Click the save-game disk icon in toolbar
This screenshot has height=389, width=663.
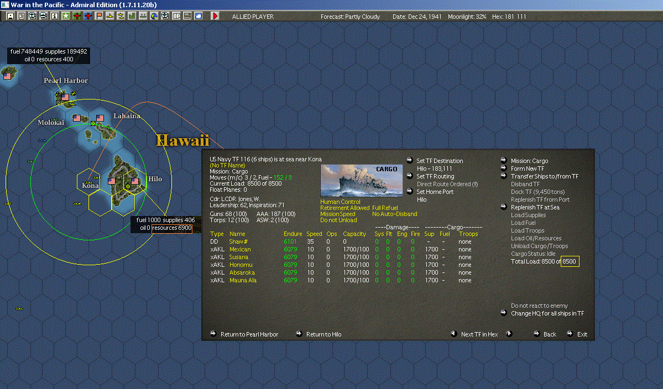click(11, 16)
